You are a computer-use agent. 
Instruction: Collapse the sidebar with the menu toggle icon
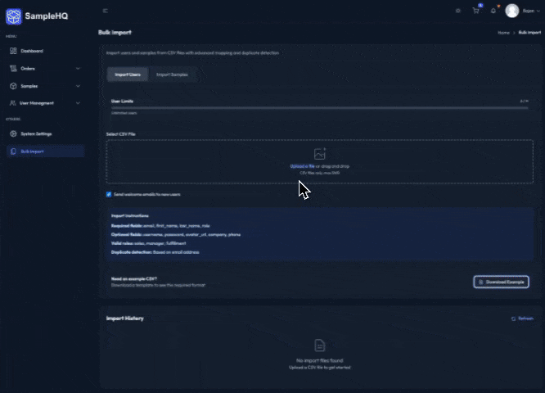coord(105,11)
